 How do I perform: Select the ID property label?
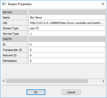14,44
